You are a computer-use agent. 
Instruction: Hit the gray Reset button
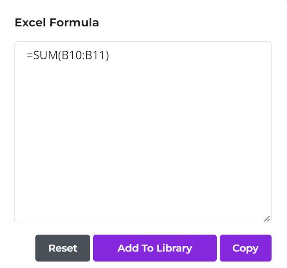63,248
